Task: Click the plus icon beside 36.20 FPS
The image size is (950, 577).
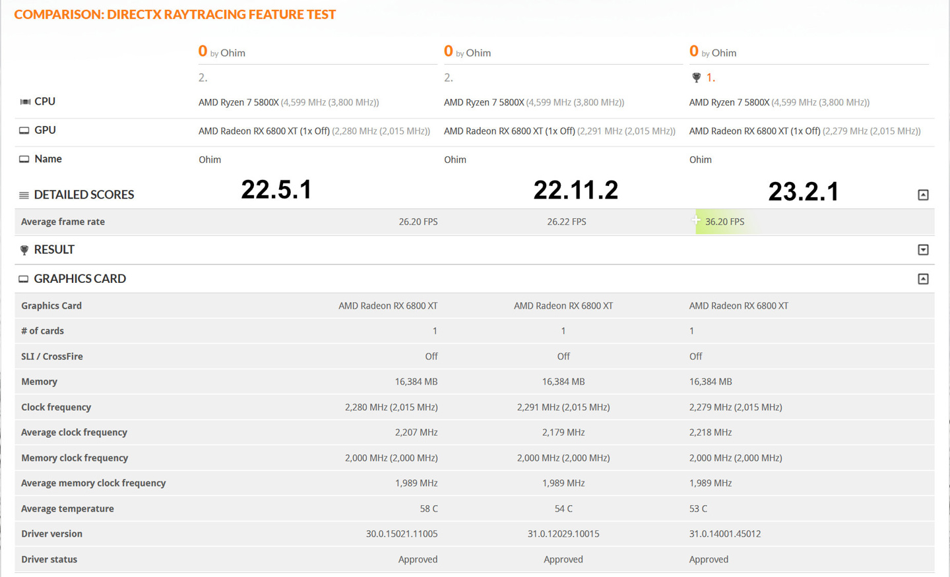Action: pyautogui.click(x=696, y=220)
